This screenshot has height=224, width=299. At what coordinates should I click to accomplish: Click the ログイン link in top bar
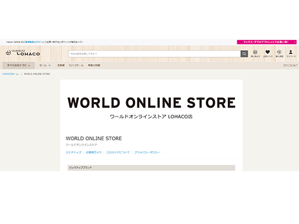coord(38,42)
